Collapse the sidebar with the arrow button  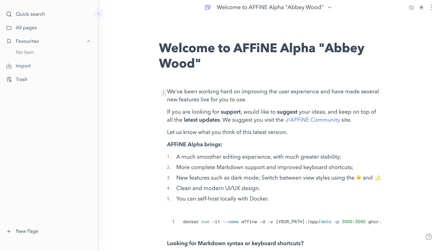[x=98, y=13]
